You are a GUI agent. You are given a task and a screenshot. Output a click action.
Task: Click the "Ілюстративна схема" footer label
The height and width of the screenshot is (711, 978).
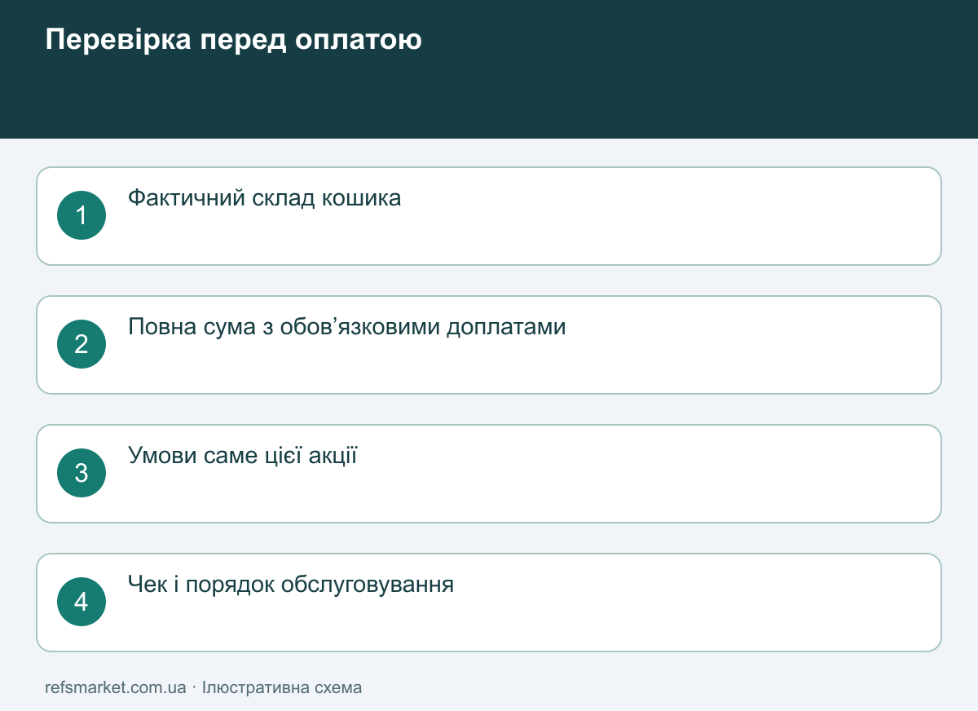(x=282, y=687)
